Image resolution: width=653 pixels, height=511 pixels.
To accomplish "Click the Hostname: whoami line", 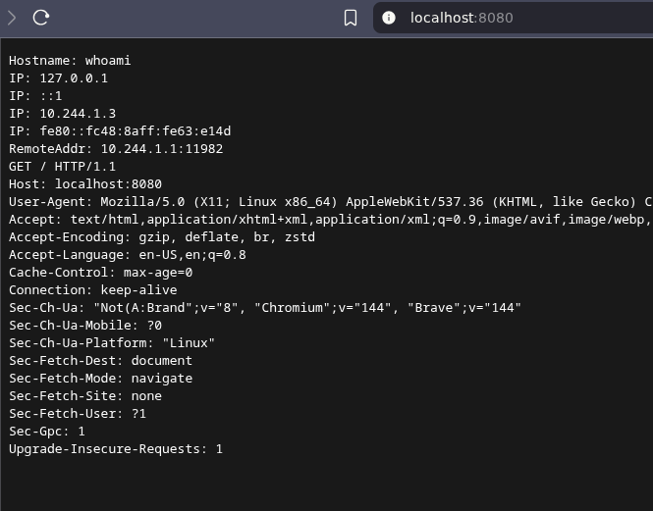I will [x=70, y=61].
